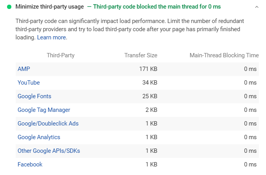Open the Facebook third-party link
The height and width of the screenshot is (175, 266).
coord(30,164)
